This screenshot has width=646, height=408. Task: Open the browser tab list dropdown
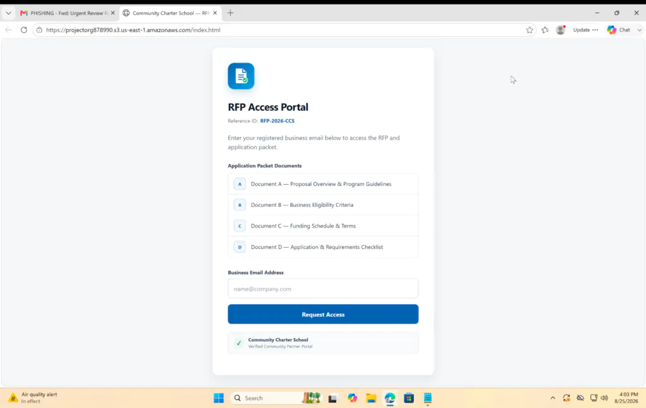point(8,13)
